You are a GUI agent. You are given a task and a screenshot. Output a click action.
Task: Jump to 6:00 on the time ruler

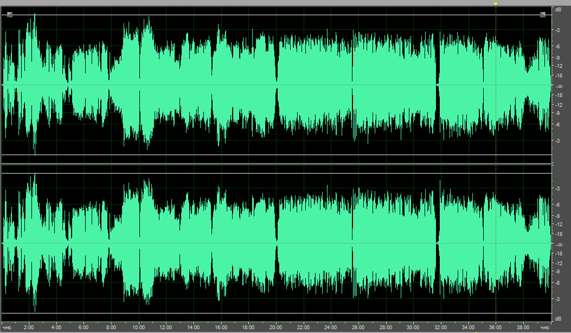pos(84,328)
